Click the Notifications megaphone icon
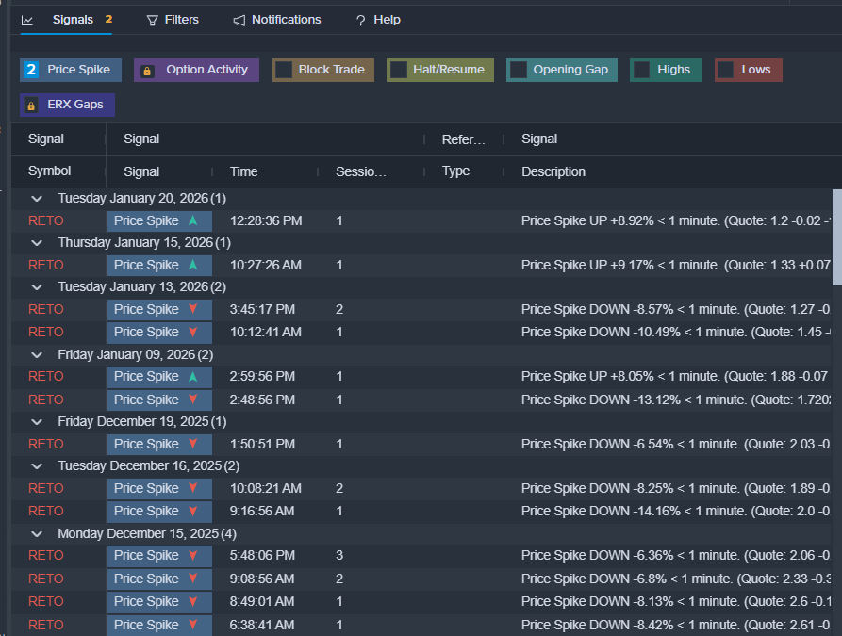Screen dimensions: 842x636 pyautogui.click(x=239, y=20)
